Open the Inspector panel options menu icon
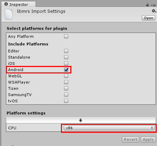 [x=153, y=5]
